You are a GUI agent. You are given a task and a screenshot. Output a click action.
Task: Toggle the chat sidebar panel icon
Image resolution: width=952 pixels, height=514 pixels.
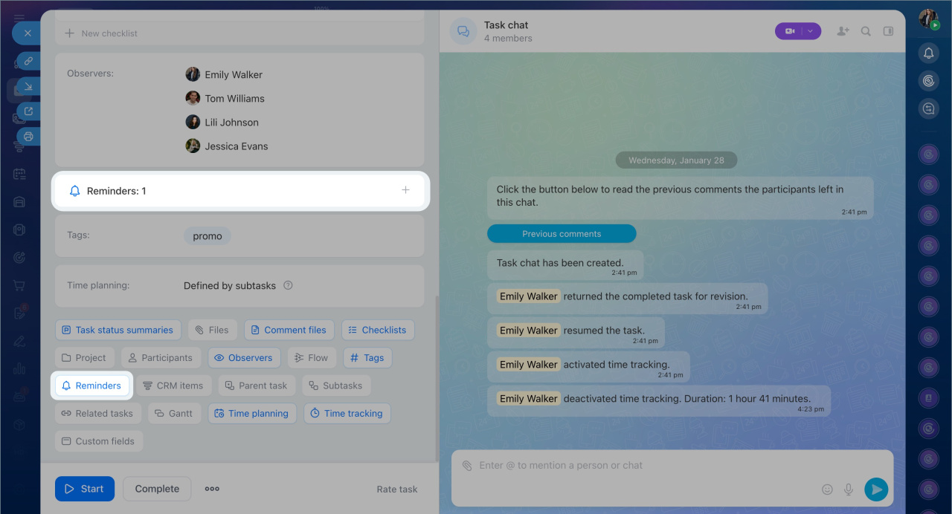click(888, 31)
